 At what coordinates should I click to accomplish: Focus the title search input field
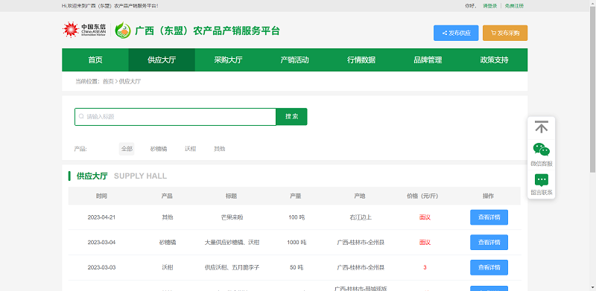tap(175, 117)
